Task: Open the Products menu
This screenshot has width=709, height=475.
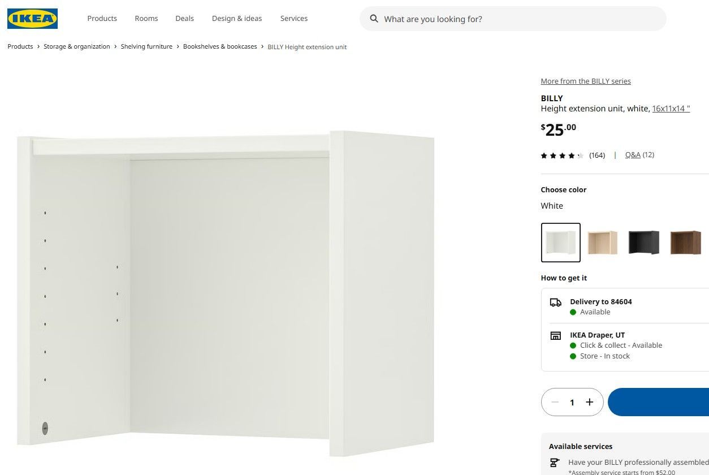Action: click(102, 18)
